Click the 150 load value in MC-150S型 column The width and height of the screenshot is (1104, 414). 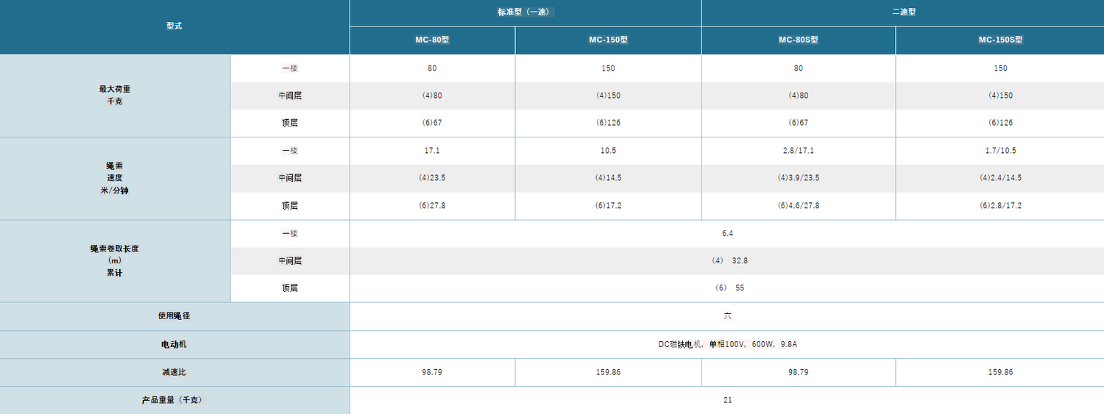(1000, 68)
